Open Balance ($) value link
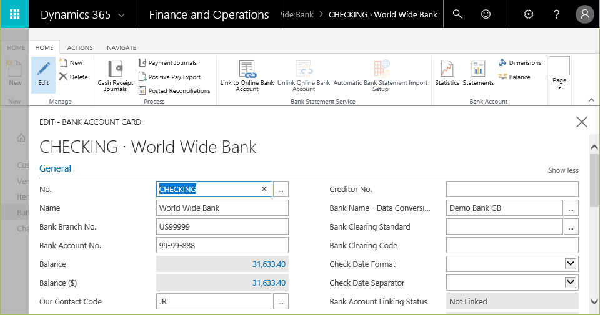The width and height of the screenshot is (600, 315). point(269,283)
